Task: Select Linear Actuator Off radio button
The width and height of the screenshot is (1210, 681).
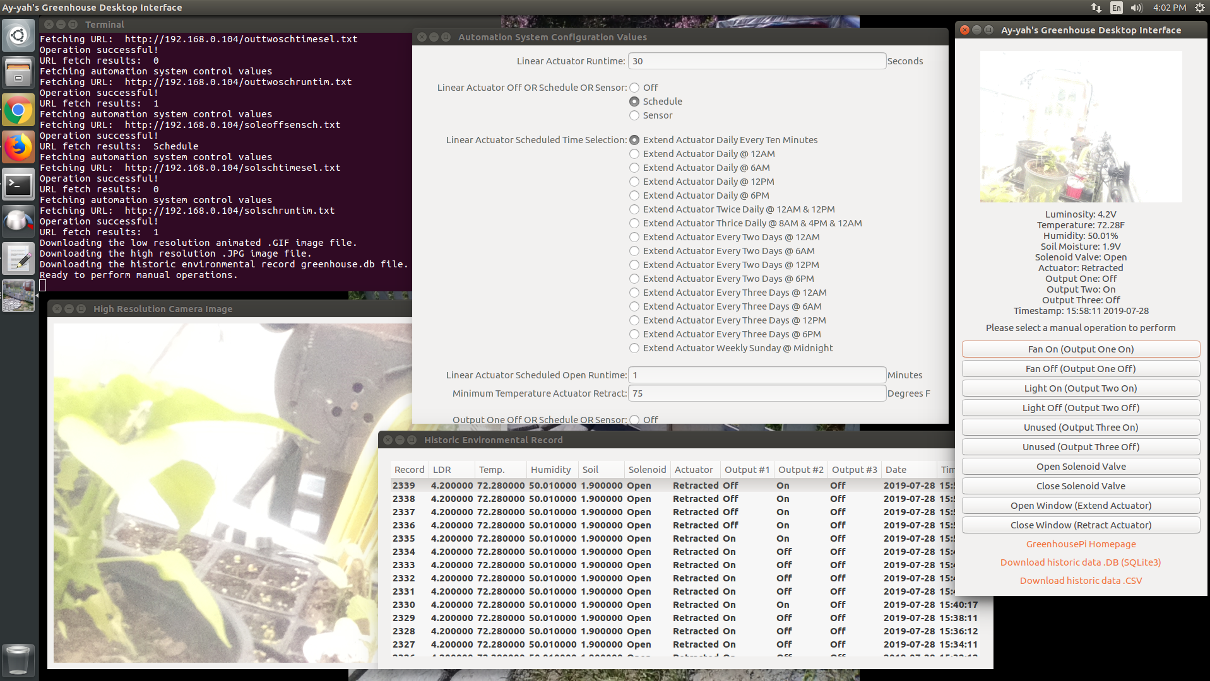Action: click(634, 88)
